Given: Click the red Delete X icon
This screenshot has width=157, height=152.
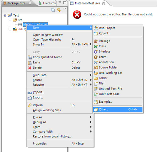Looking at the screenshot, I should coord(30,68).
